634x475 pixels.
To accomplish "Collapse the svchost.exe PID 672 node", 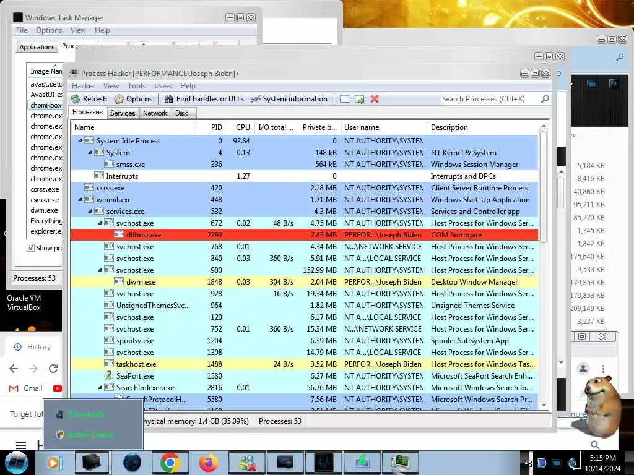I will click(x=100, y=223).
